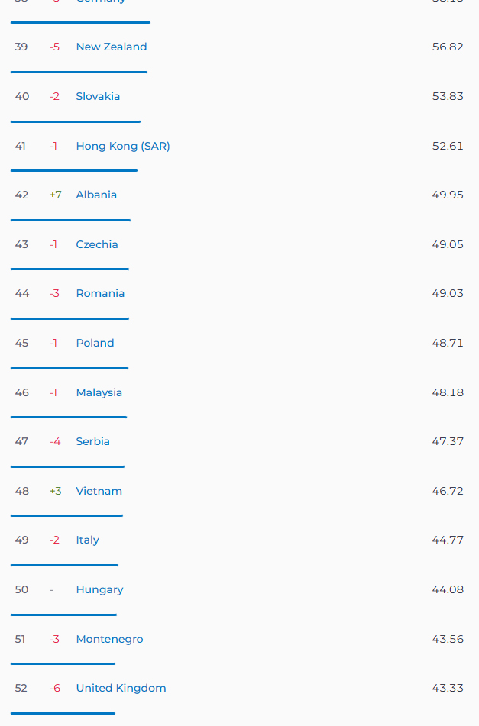Select the Czechia link
The height and width of the screenshot is (726, 479).
(97, 244)
